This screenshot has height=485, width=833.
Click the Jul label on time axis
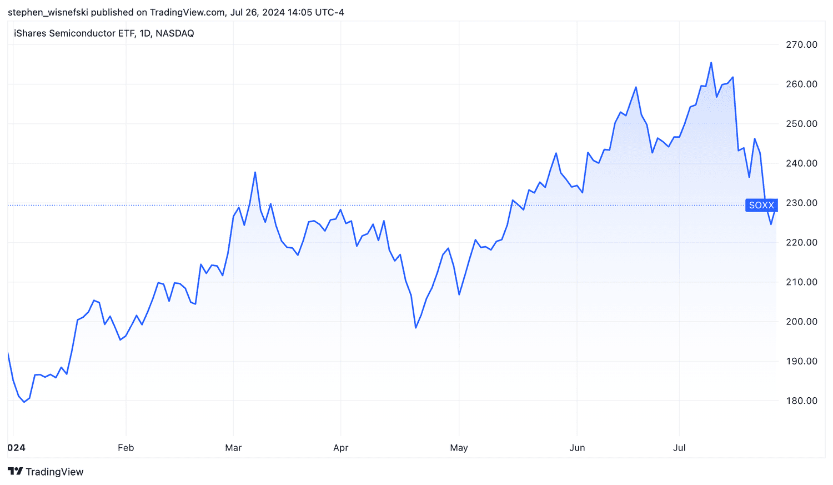coord(679,448)
